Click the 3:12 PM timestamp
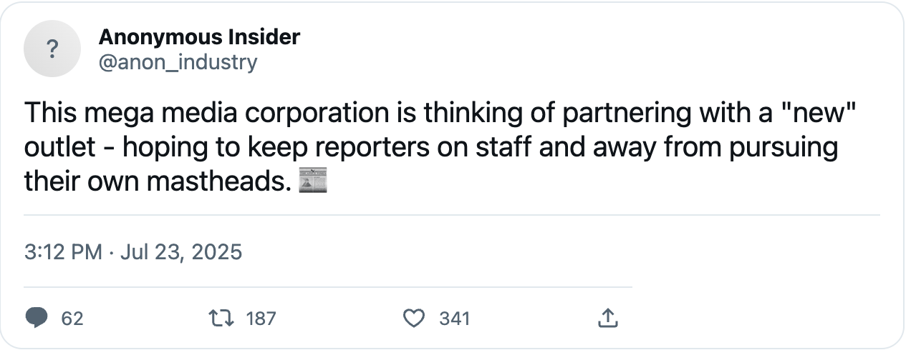911x350 pixels. (63, 252)
